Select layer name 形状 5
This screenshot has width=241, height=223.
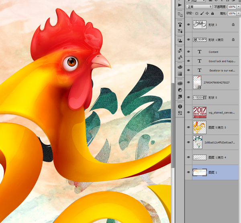[212, 97]
